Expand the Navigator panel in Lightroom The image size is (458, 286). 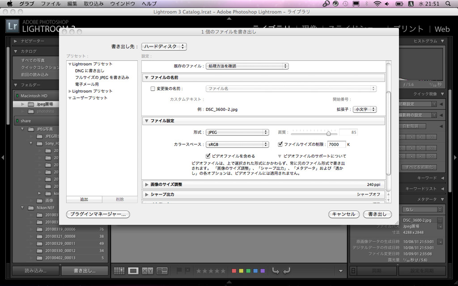16,41
